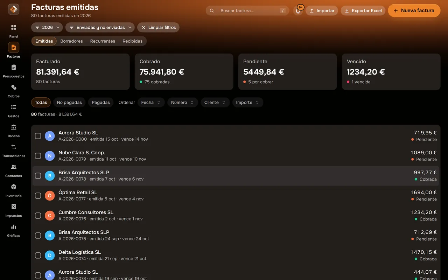This screenshot has width=448, height=280.
Task: Click the notifications bell icon
Action: coord(298,10)
